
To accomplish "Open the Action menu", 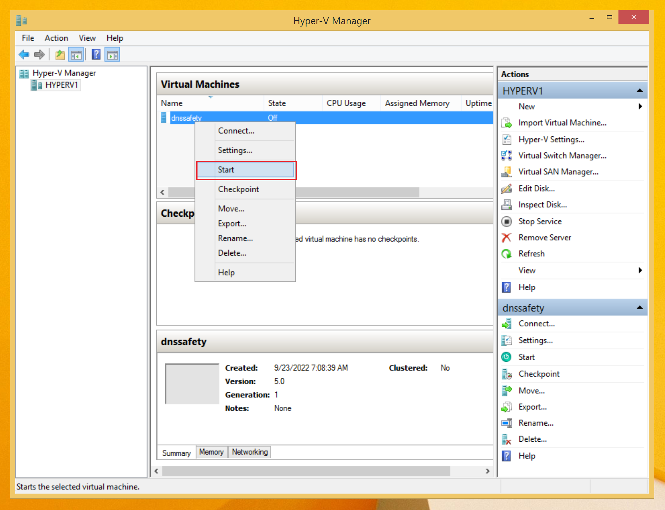I will tap(56, 38).
